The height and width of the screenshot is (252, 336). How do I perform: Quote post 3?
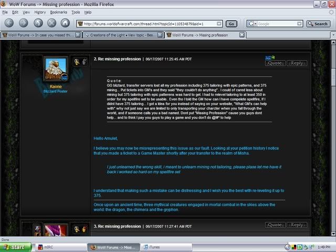click(275, 225)
